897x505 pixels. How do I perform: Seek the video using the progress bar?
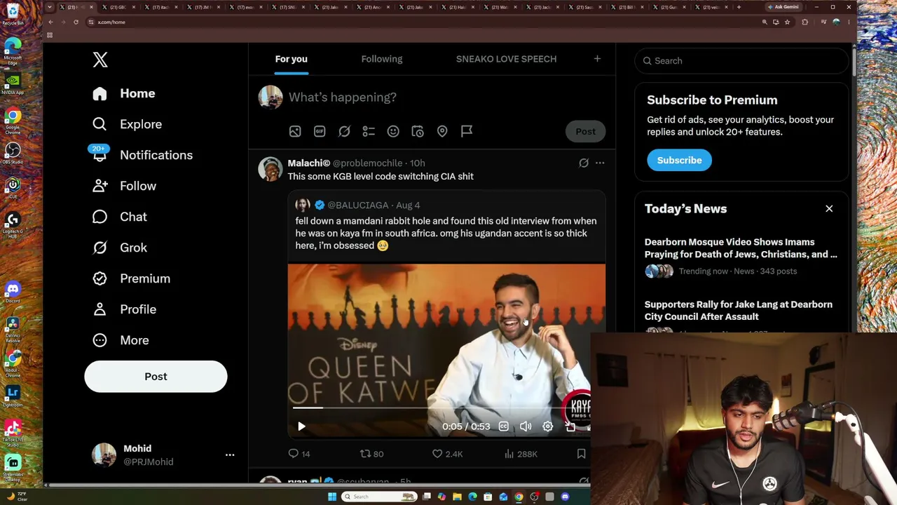point(442,408)
